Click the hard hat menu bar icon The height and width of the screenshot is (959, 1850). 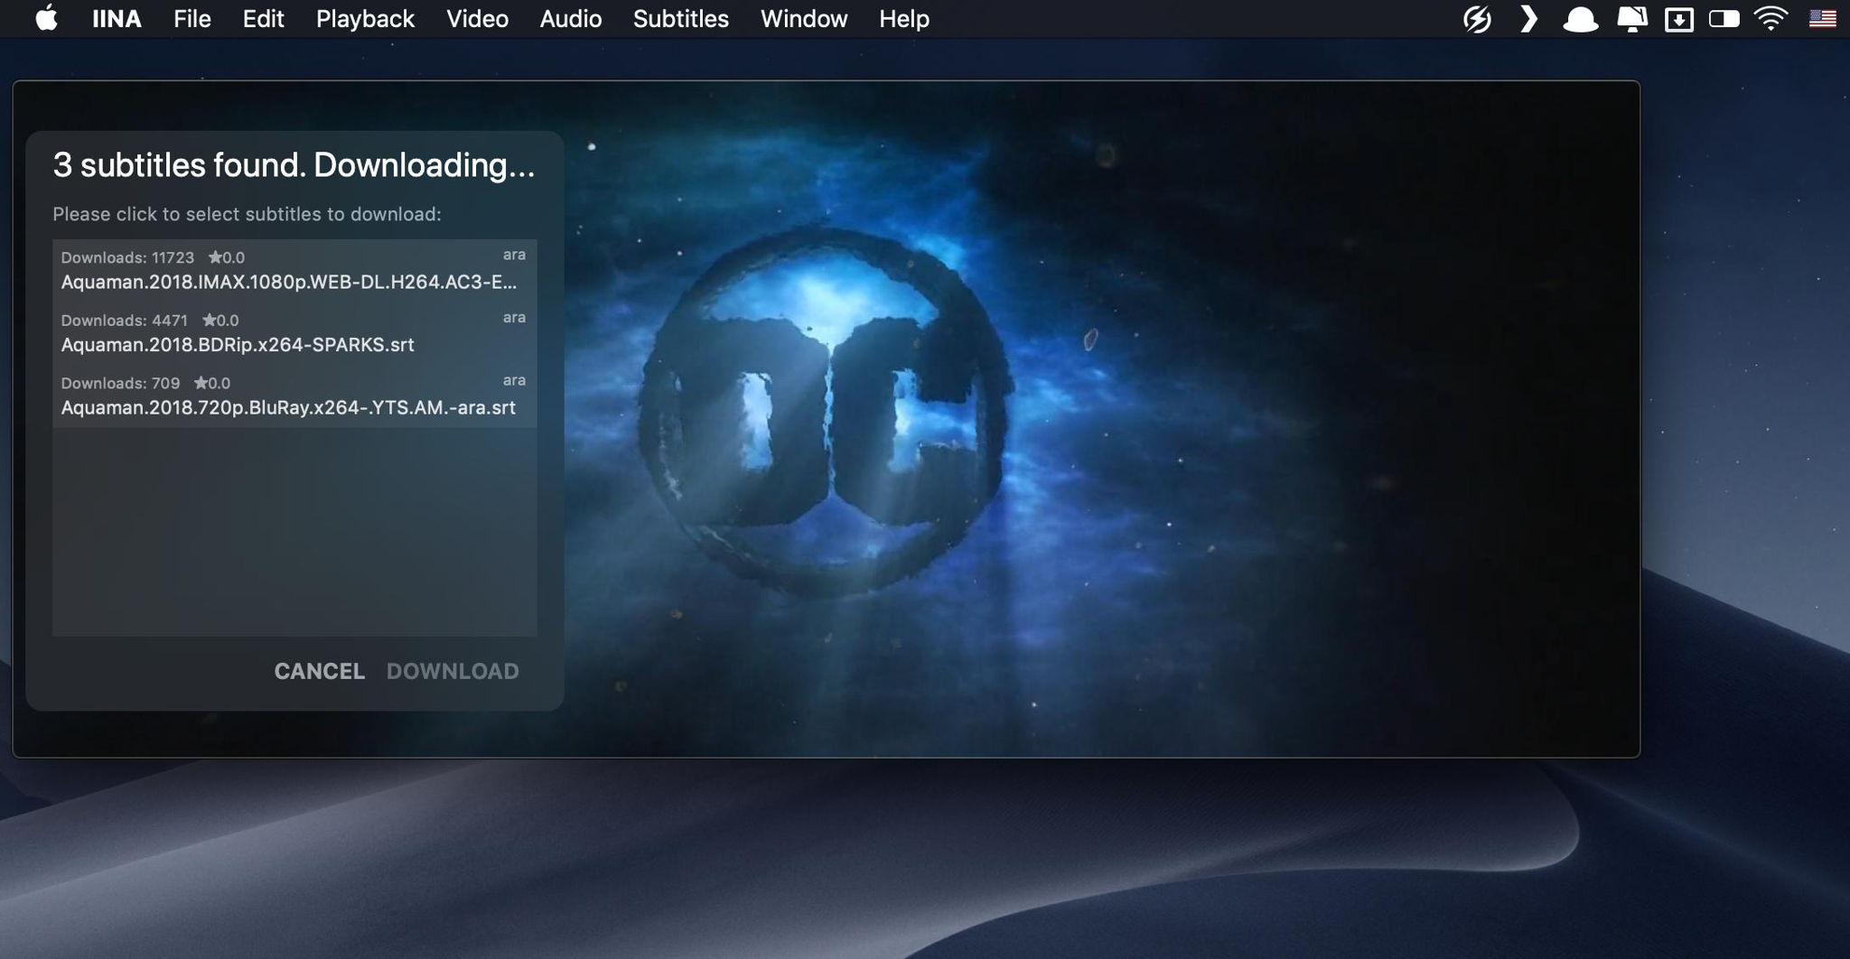[1580, 19]
